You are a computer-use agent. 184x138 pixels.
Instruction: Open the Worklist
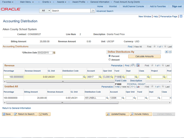click(113, 6)
